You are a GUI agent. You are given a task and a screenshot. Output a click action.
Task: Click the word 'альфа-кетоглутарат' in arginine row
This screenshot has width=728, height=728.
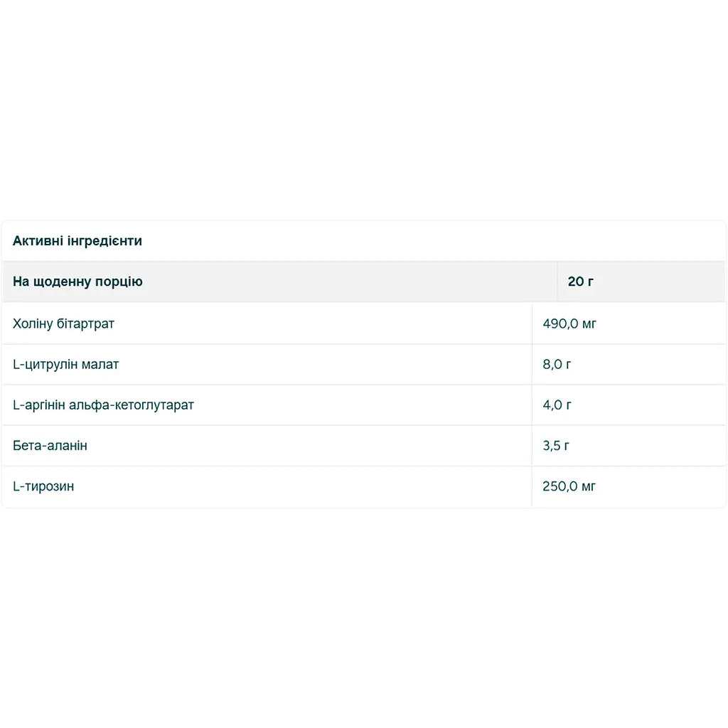(x=132, y=405)
